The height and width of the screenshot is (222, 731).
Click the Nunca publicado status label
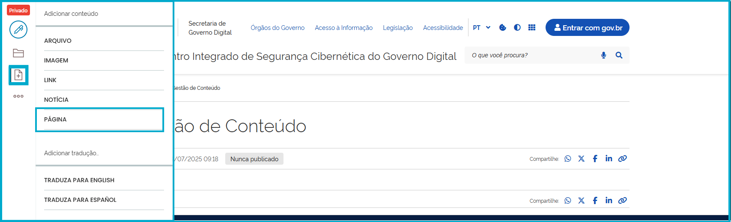(254, 159)
